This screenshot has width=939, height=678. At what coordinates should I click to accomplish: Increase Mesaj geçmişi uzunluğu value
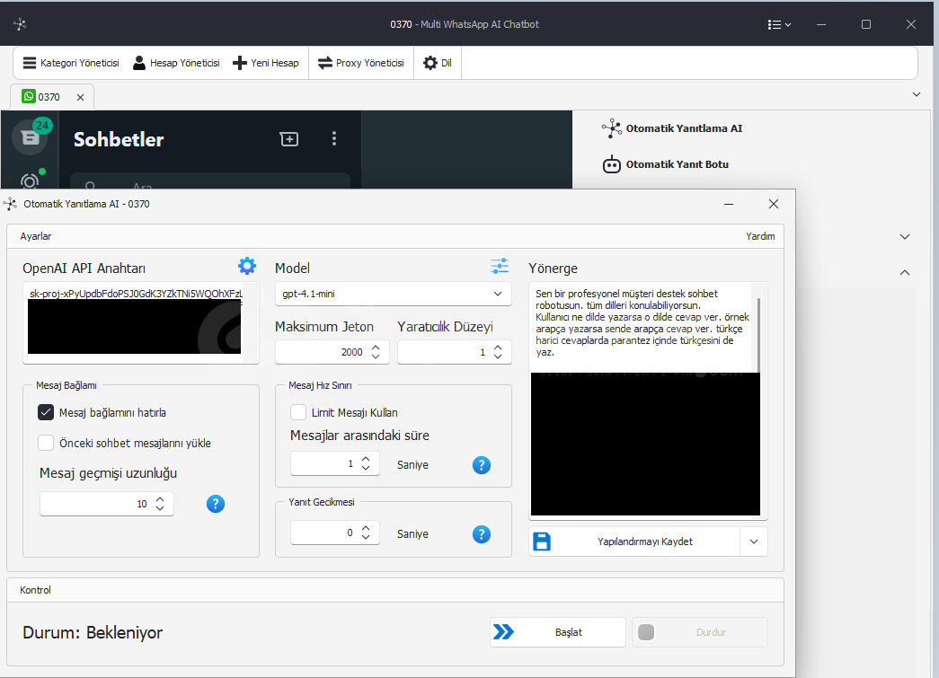click(x=160, y=499)
